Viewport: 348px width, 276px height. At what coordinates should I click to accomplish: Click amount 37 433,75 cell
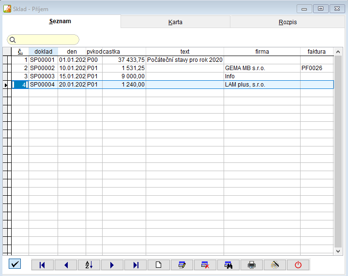124,60
